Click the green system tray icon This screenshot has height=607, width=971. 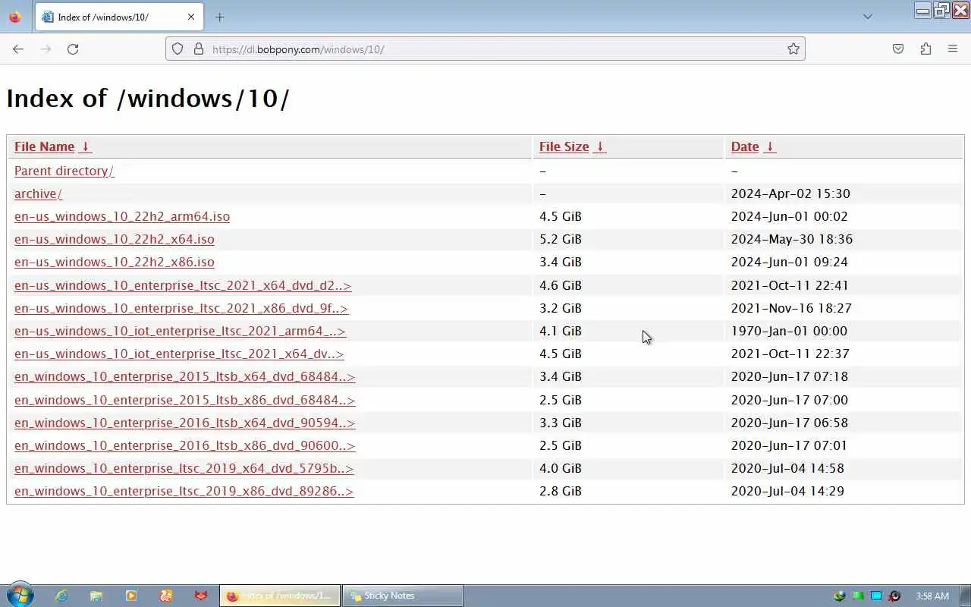858,596
